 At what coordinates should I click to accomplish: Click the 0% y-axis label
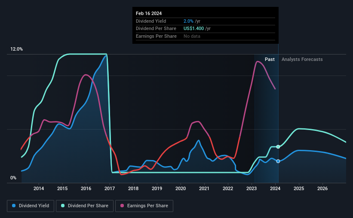click(13, 178)
